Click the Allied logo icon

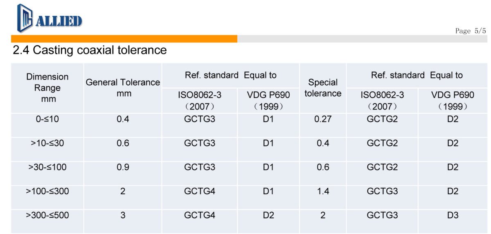25,18
